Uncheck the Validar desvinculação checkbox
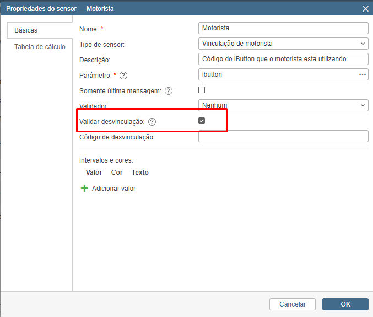The image size is (373, 317). click(202, 121)
